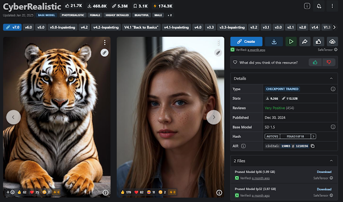The height and width of the screenshot is (202, 343).
Task: Click the 174.3K lightning tips counter
Action: (x=163, y=6)
